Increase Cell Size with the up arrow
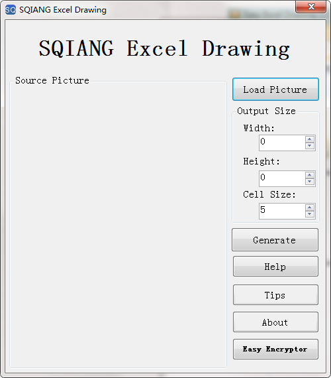The width and height of the screenshot is (331, 378). pos(310,208)
